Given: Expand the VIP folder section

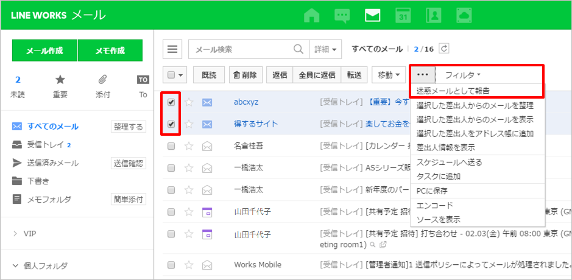Looking at the screenshot, I should coord(15,233).
